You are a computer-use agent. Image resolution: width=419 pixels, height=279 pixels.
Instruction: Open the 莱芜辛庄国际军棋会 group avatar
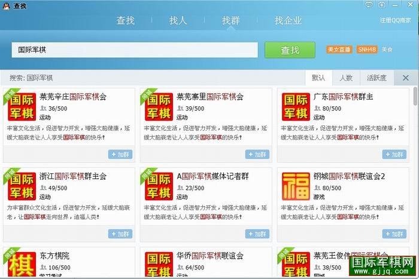(22, 106)
